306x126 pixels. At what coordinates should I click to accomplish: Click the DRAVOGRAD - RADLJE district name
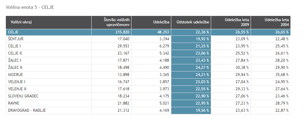click(x=27, y=110)
